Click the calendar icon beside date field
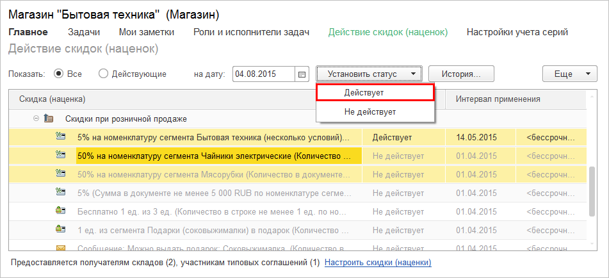Screen dimensions: 609x278 303,74
